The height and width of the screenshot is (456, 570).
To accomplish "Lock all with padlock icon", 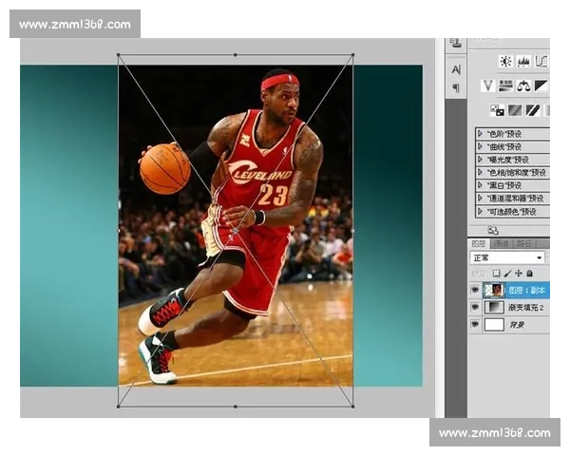I will [x=530, y=273].
